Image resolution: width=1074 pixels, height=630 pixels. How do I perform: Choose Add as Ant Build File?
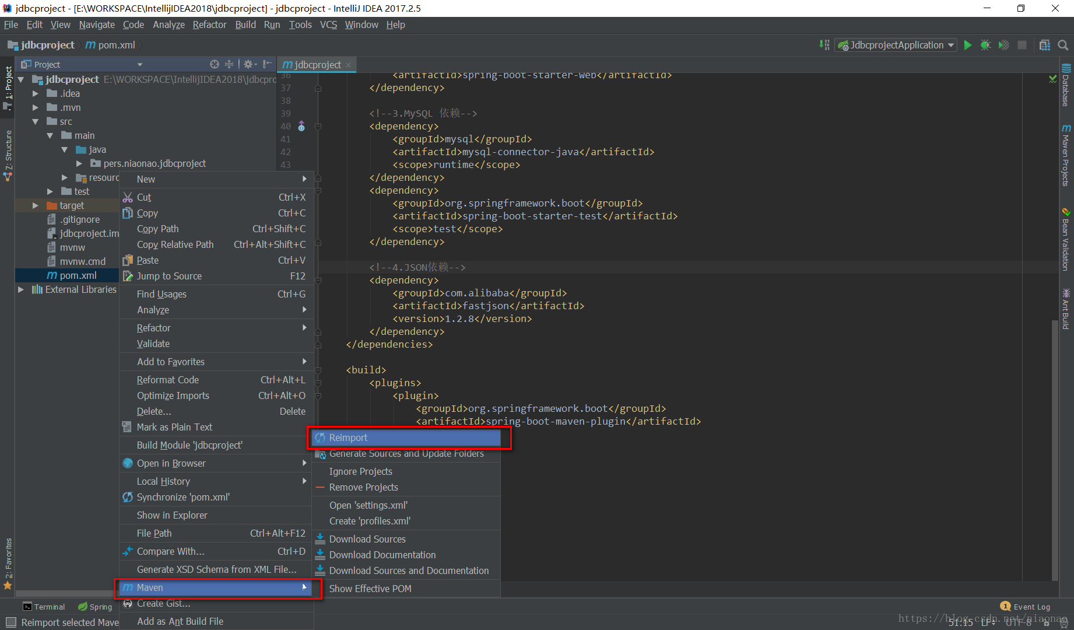[x=216, y=621]
